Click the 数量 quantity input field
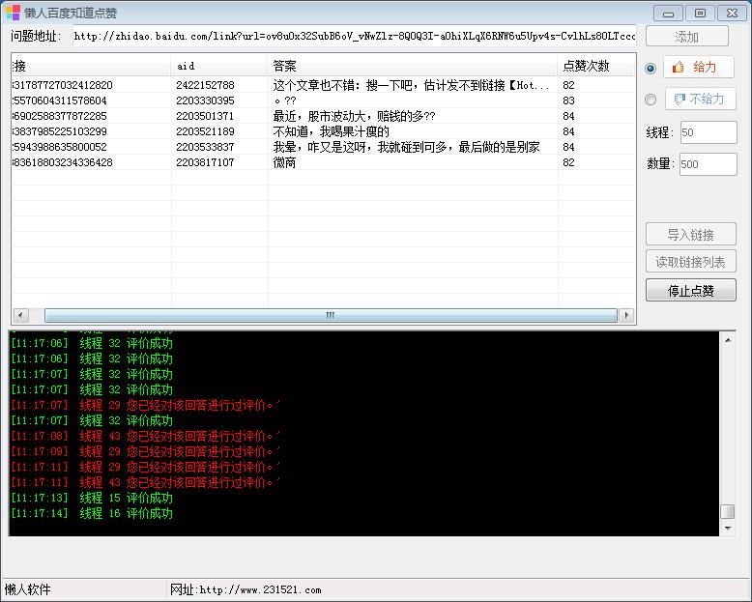 [x=708, y=164]
